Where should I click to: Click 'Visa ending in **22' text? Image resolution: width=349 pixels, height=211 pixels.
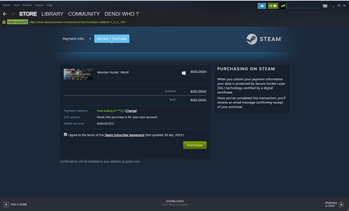pos(110,111)
